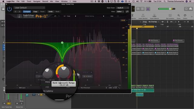Open the View Editor dropdown
The width and height of the screenshot is (194, 109).
pos(120,12)
